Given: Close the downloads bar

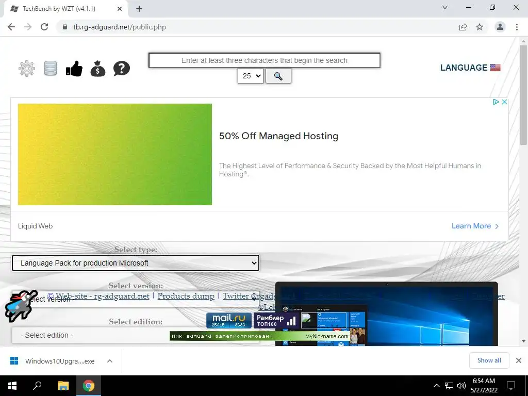Looking at the screenshot, I should [x=519, y=360].
